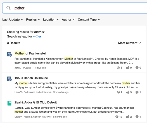Click the comment bubble icon on 1950s Ranch Dollhouse
Screen dimensions: 147x123
pyautogui.click(x=137, y=92)
